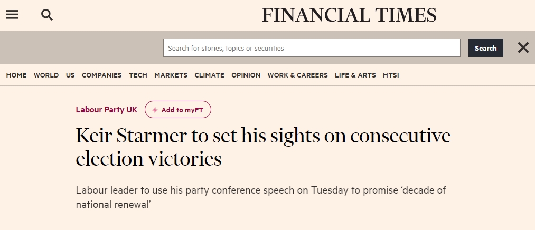
Task: Click the Financial Times logo
Action: [x=349, y=15]
